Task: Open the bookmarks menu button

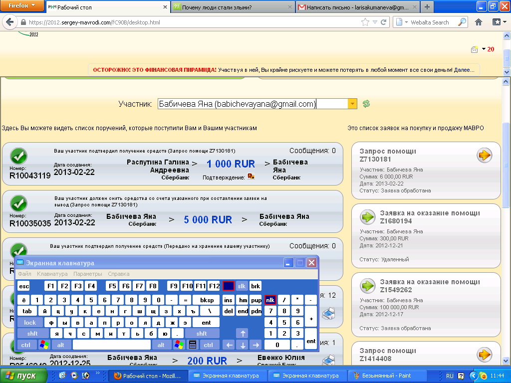Action: pyautogui.click(x=499, y=22)
